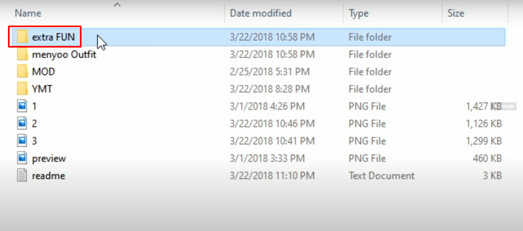Select the YMT folder's date modified cell
Viewport: 523px width, 231px height.
tap(270, 89)
